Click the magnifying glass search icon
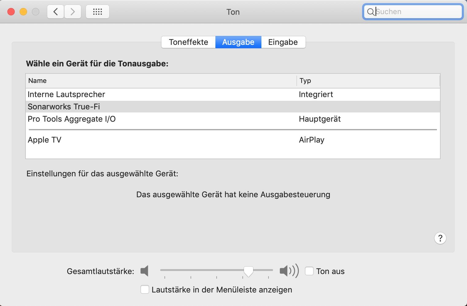This screenshot has width=467, height=306. coord(370,12)
